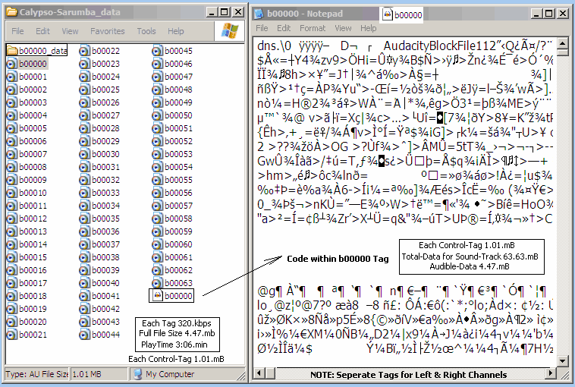Open Notepad View menu
Screen dimensions: 575x387
pyautogui.click(x=343, y=28)
